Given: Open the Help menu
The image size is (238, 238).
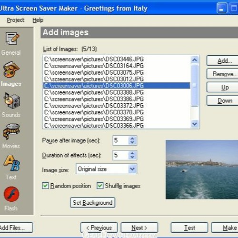Looking at the screenshot, I should pyautogui.click(x=38, y=20).
